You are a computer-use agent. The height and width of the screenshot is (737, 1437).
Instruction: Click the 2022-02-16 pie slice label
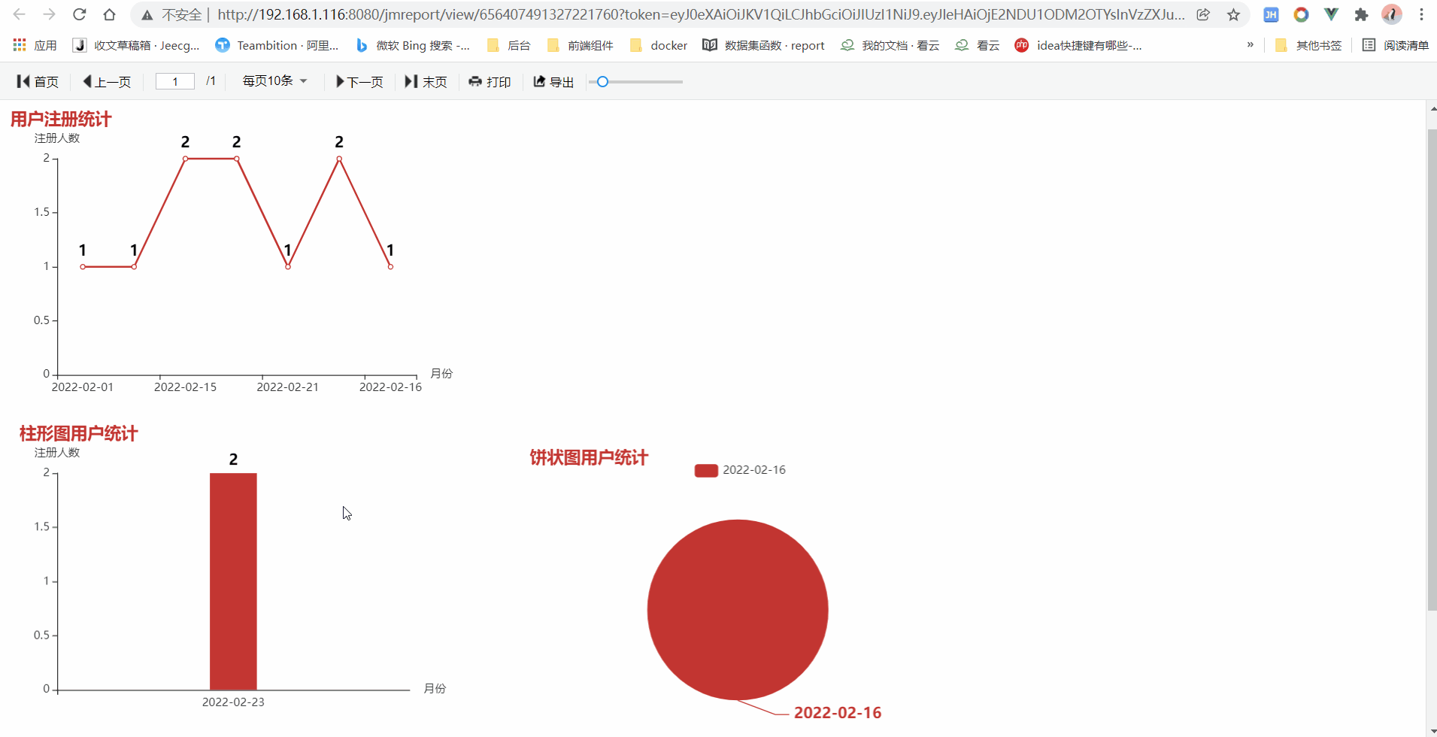click(x=838, y=712)
